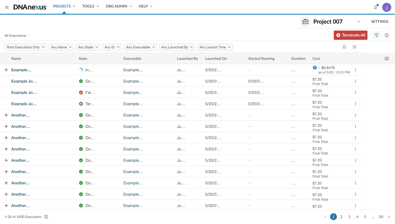The image size is (395, 224).
Task: Expand the in-progress Example row with plus icon
Action: coord(6,70)
